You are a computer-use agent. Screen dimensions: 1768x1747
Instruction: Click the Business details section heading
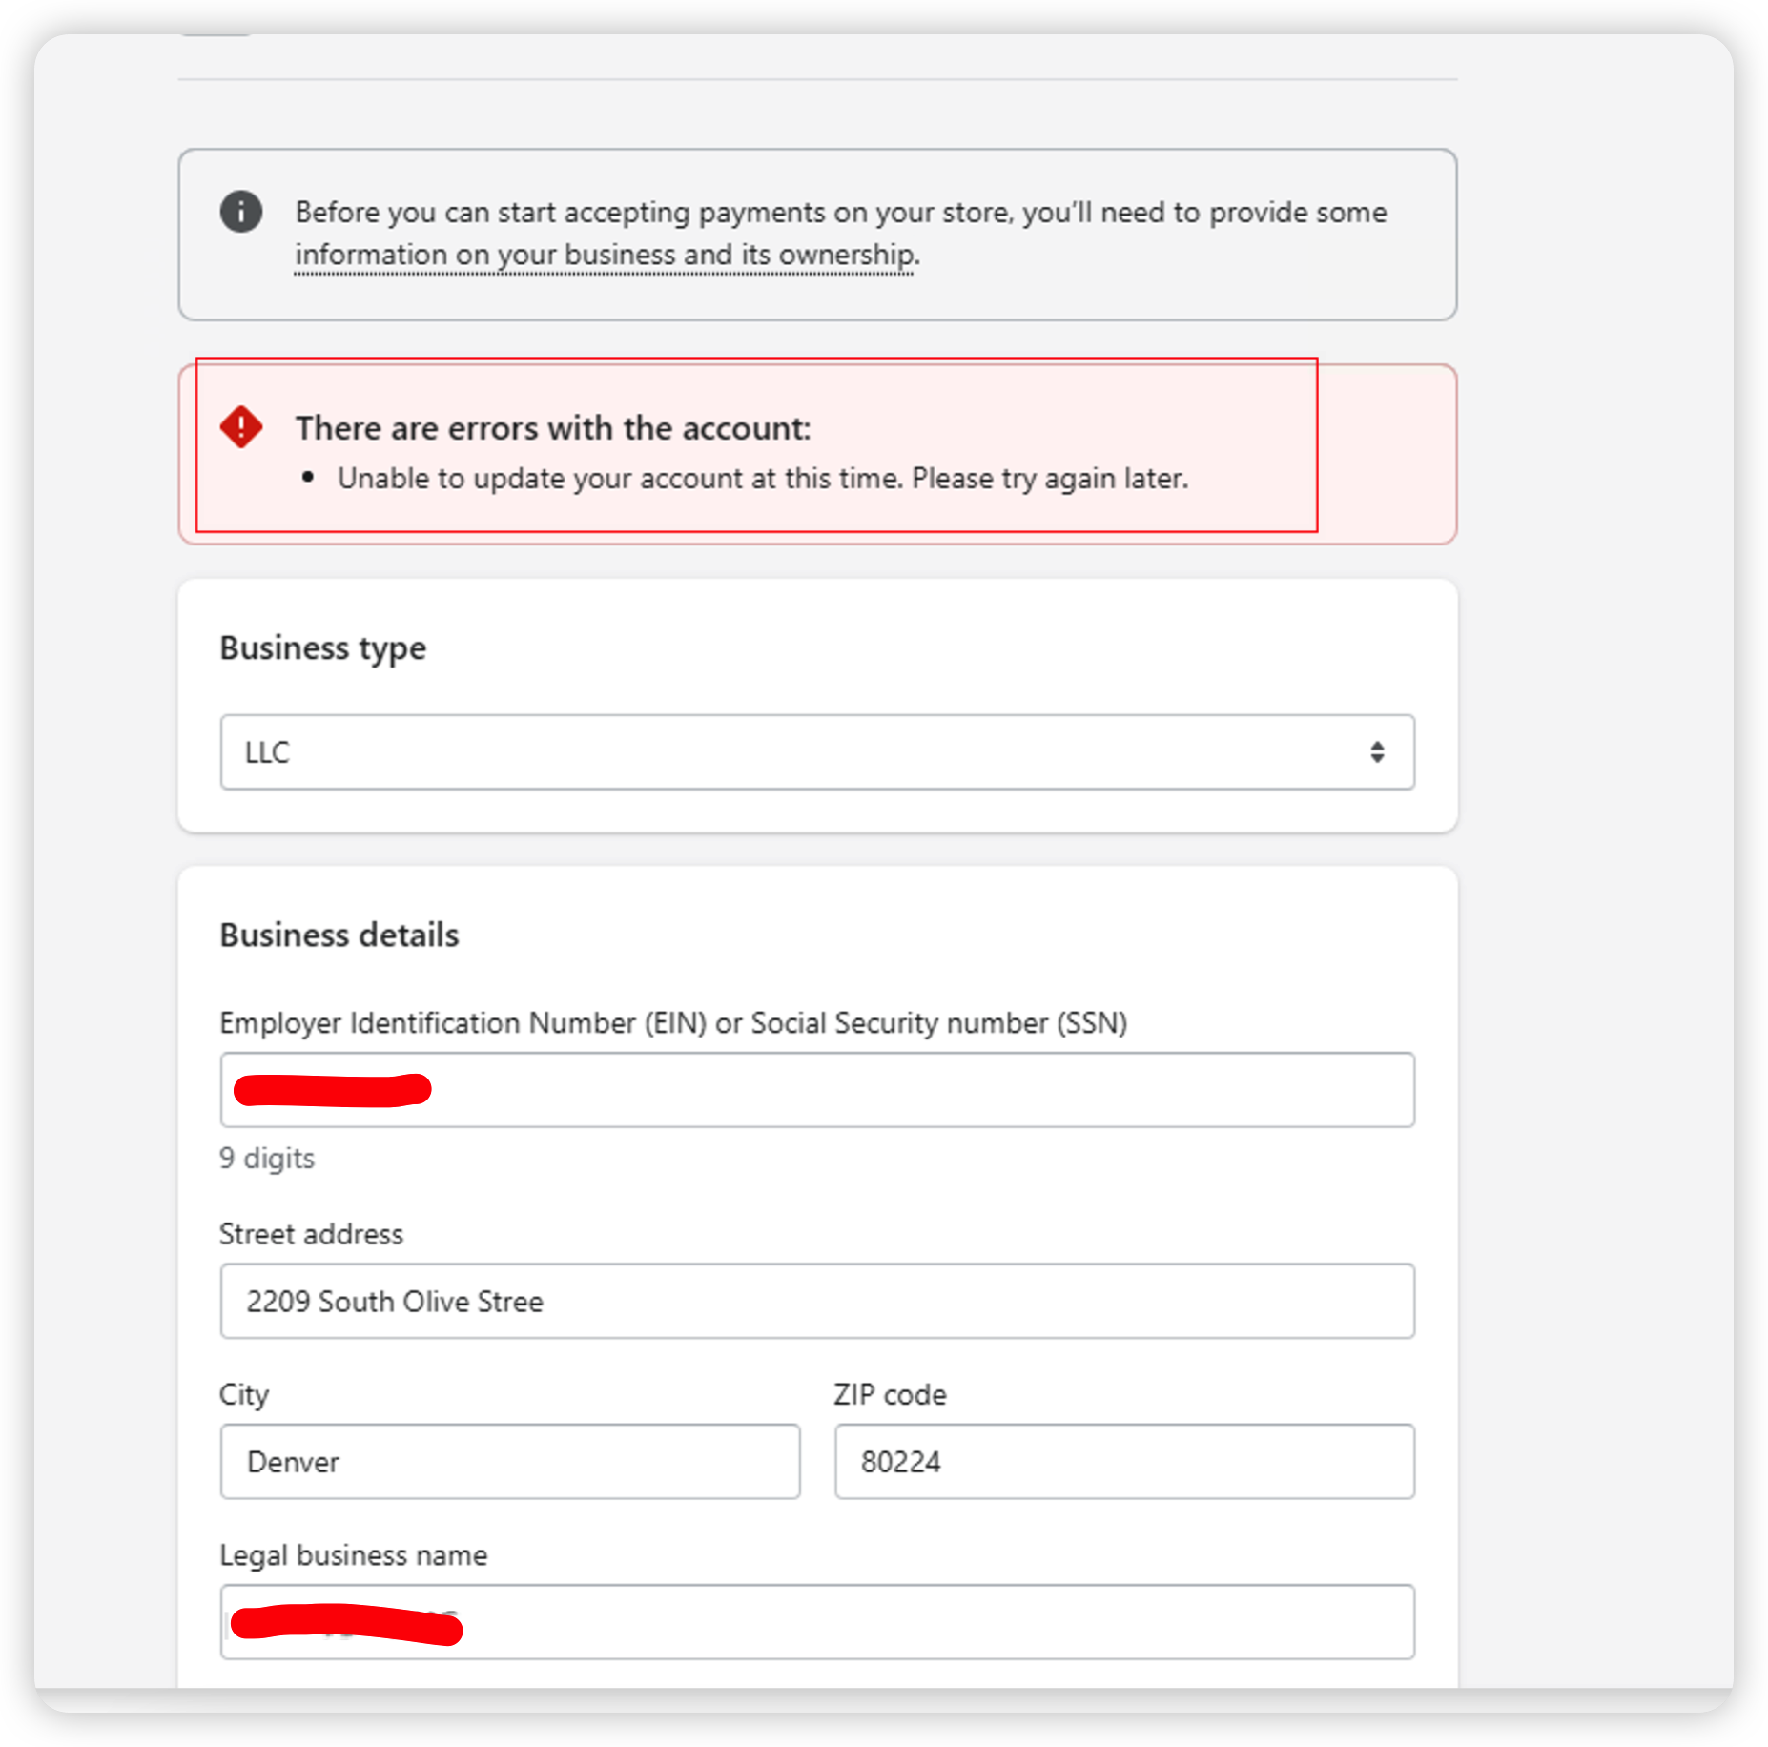click(339, 935)
